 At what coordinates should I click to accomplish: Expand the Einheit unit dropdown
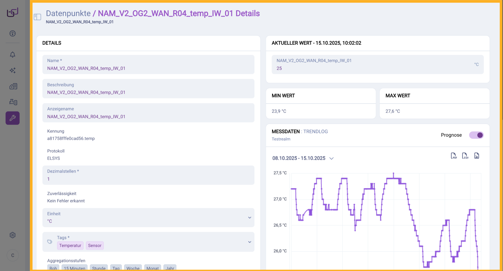[249, 218]
